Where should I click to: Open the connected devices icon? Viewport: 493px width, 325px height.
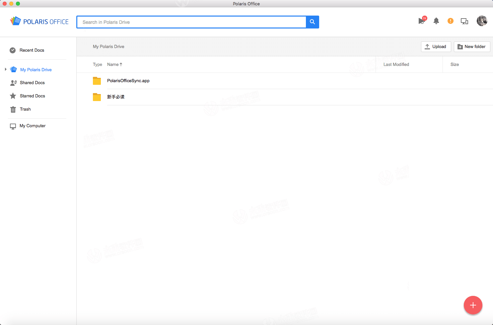tap(464, 21)
